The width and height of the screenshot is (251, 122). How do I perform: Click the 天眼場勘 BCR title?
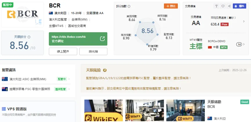(214, 104)
